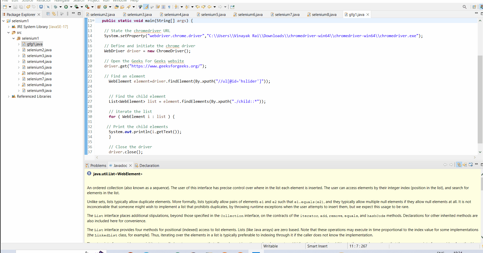Expand the Referenced Libraries node
483x253 pixels.
(9, 96)
